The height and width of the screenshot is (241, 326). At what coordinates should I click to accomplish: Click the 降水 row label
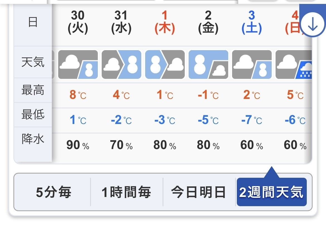(x=33, y=139)
